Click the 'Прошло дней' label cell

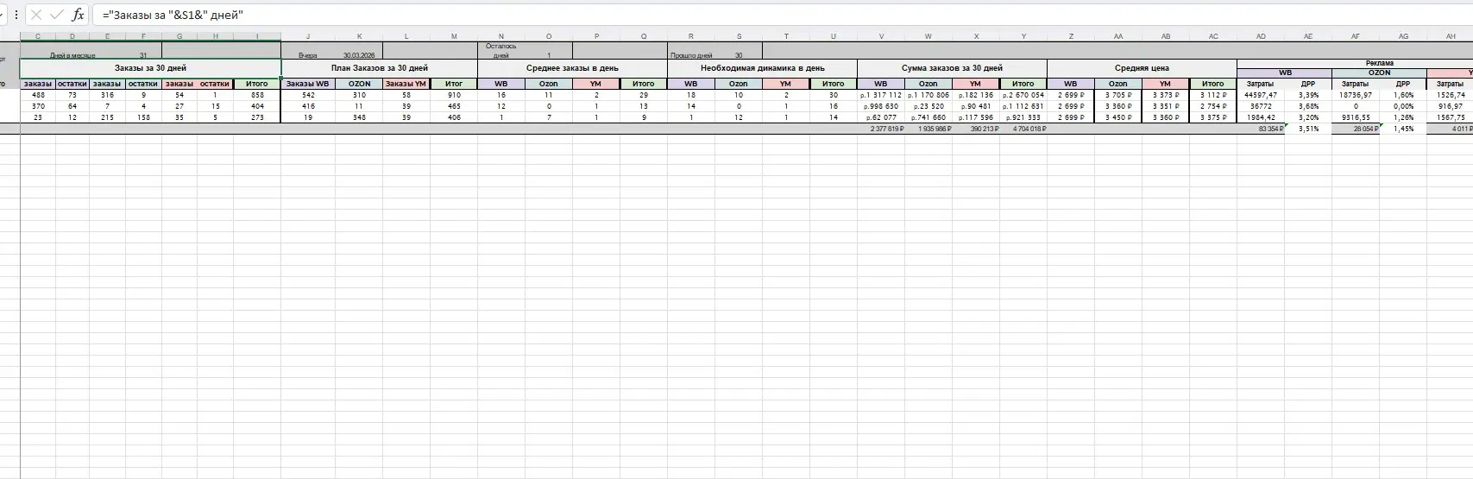click(x=691, y=55)
